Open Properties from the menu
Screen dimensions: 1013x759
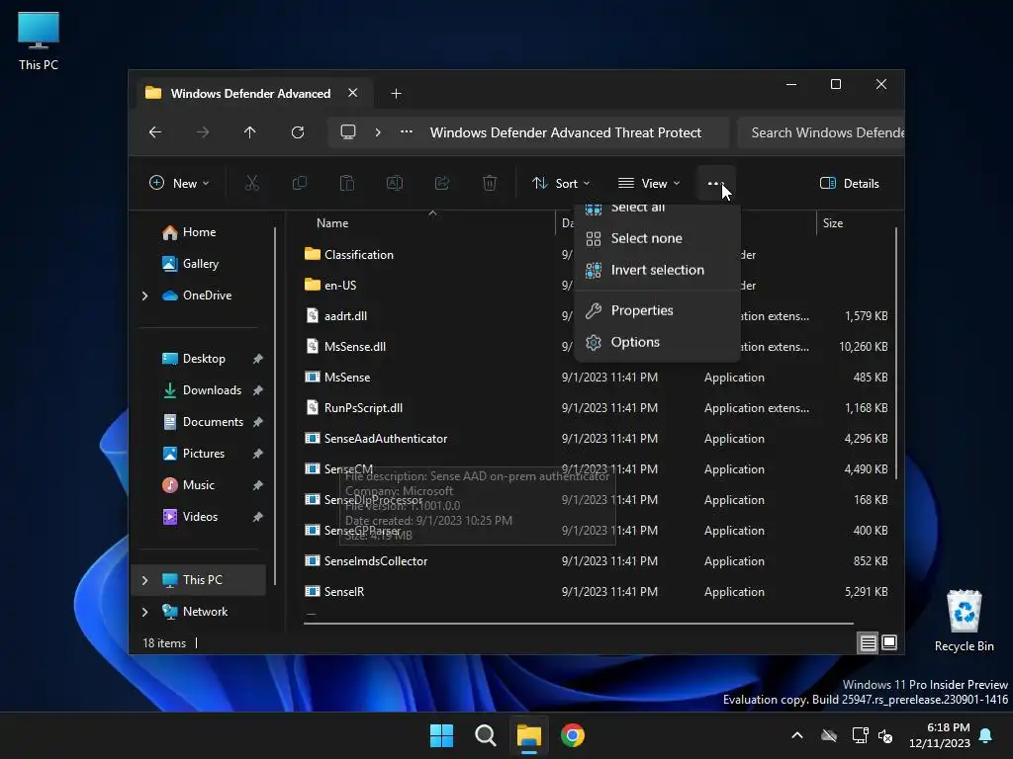657,310
